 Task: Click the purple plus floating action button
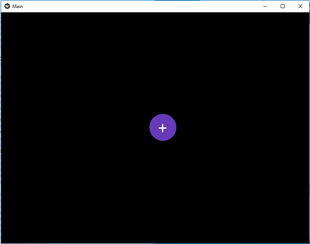point(163,127)
